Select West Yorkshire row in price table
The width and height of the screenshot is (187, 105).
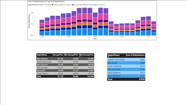click(x=65, y=65)
